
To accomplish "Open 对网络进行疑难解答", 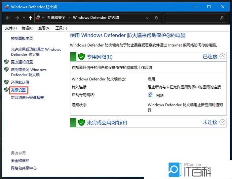I will [x=27, y=98].
